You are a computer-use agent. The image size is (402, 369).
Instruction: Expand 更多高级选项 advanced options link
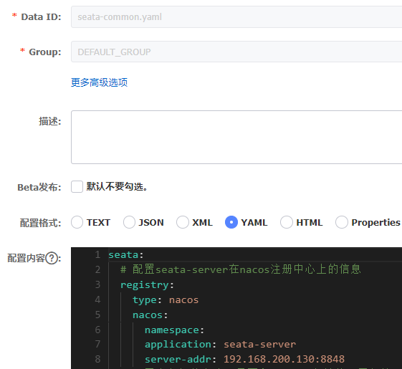[x=99, y=82]
